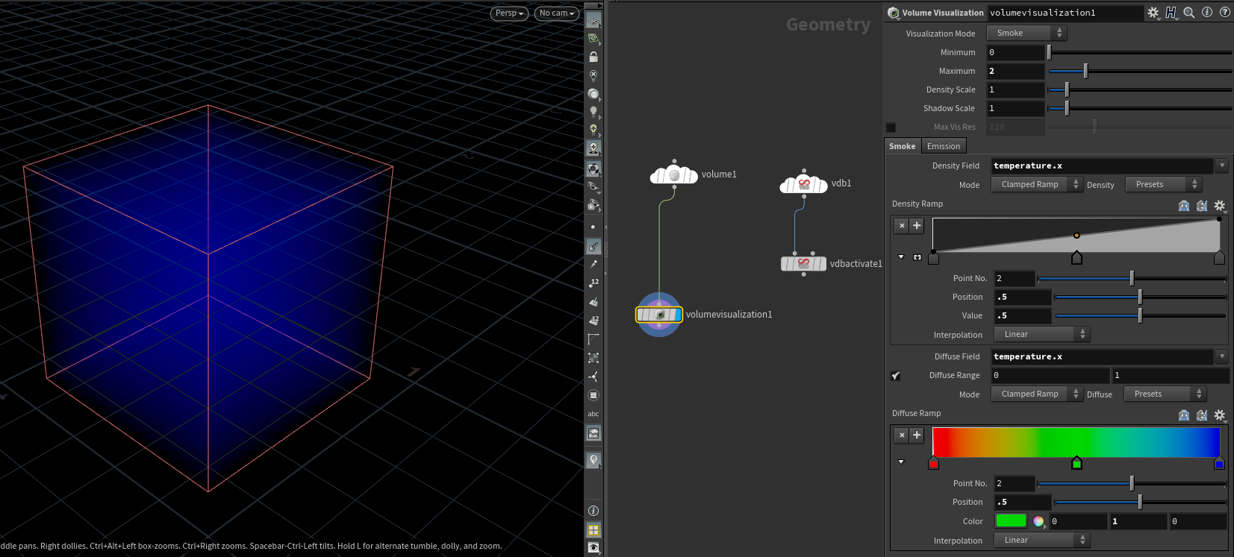Open the Diffuse Field arrow dropdown
Image resolution: width=1234 pixels, height=557 pixels.
pyautogui.click(x=1222, y=356)
